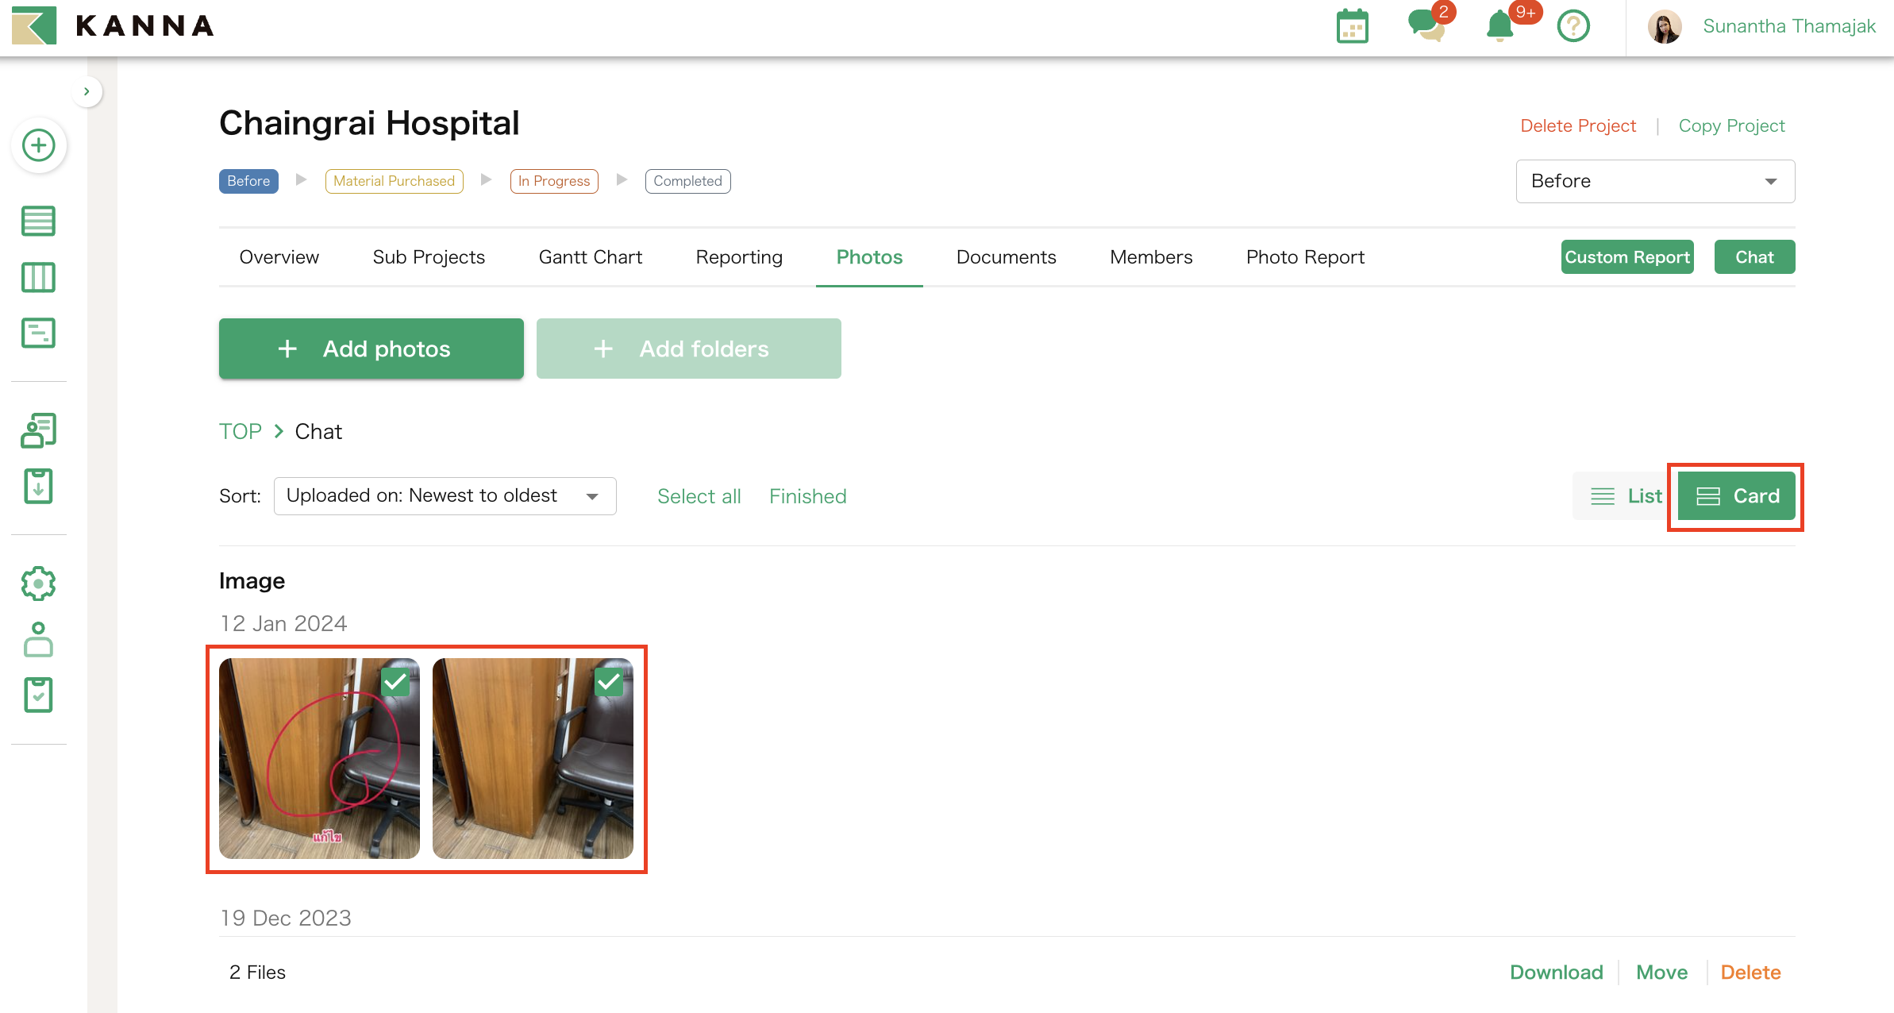Open the settings gear in sidebar

point(38,584)
